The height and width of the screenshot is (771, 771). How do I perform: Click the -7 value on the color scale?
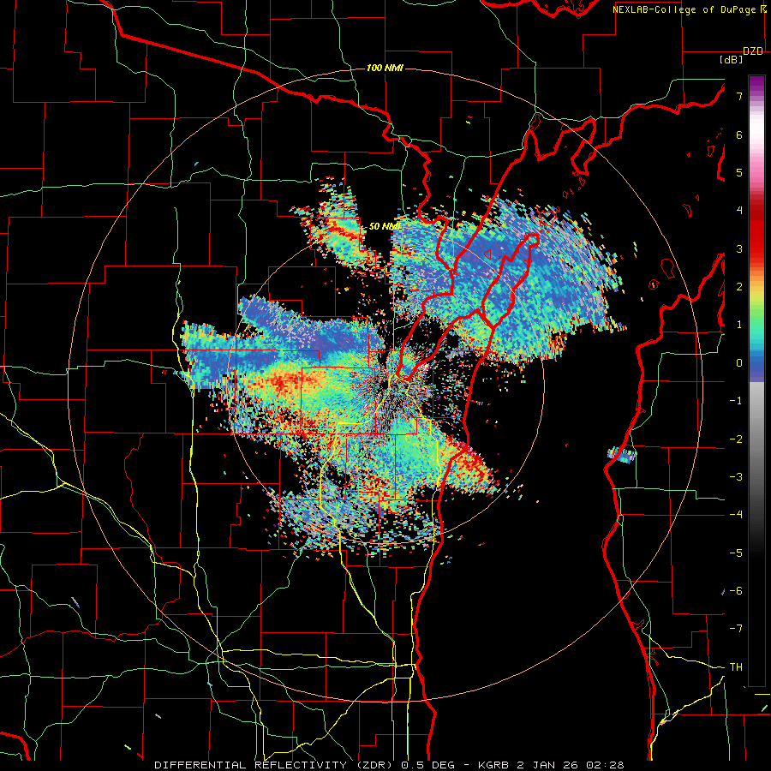click(736, 629)
